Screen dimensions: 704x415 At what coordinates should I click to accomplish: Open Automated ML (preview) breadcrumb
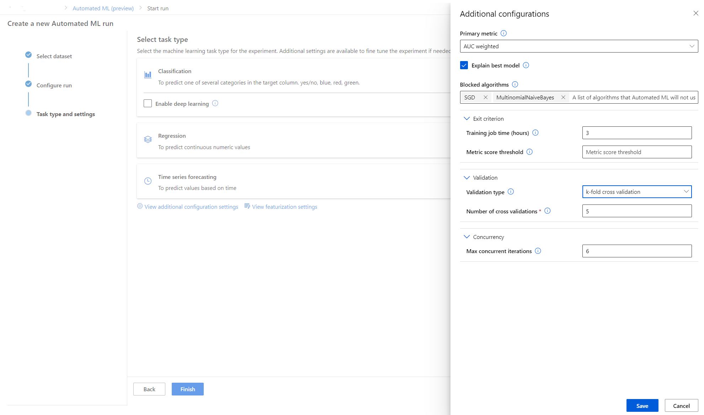pos(103,8)
